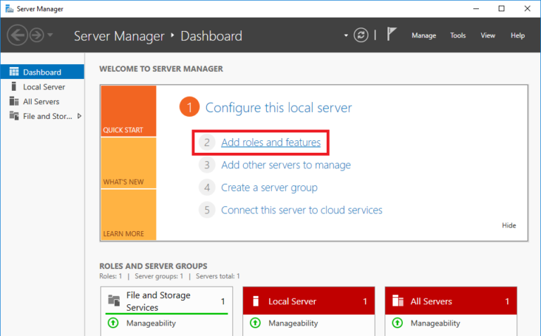Open the Manage menu
Viewport: 541px width, 336px height.
[x=423, y=35]
